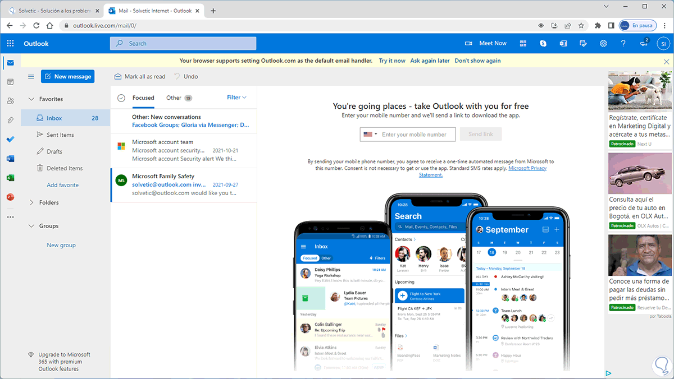674x379 pixels.
Task: Select all messages circle checkbox
Action: pos(121,98)
